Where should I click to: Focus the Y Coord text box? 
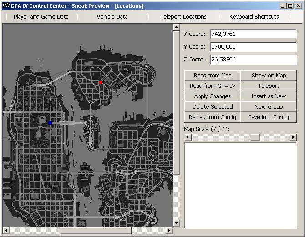tap(254, 47)
